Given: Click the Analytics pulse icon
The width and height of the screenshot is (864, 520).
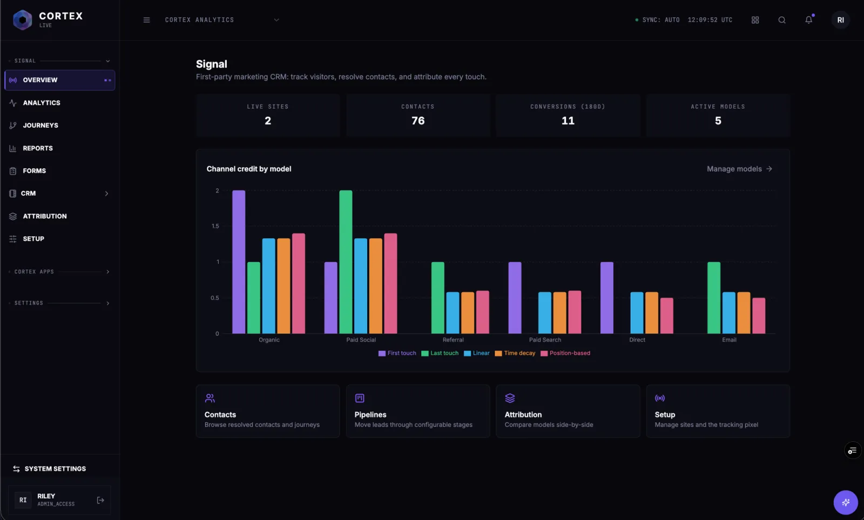Looking at the screenshot, I should (13, 102).
